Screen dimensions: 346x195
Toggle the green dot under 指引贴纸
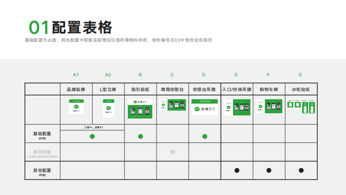140,136
